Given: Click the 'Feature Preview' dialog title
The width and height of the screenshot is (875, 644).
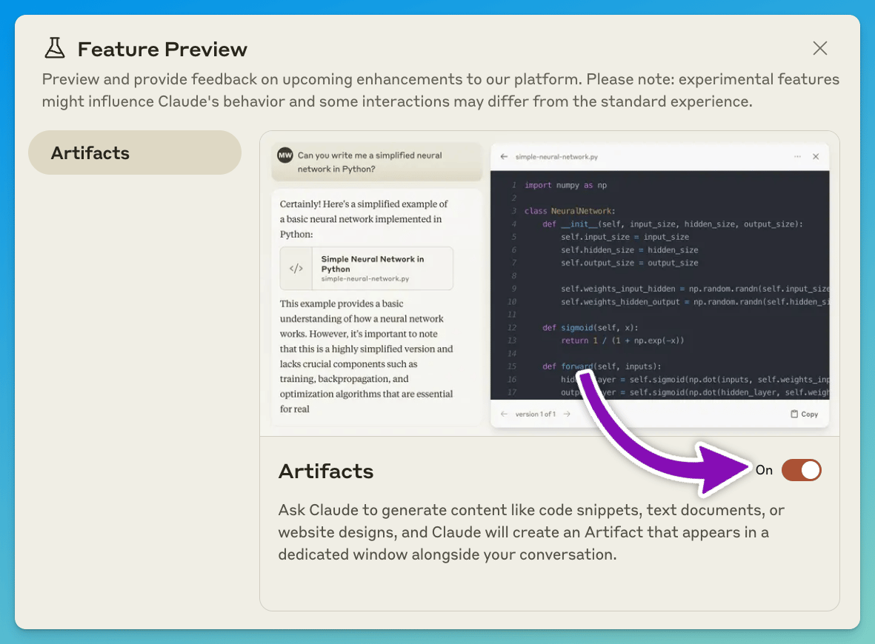Looking at the screenshot, I should coord(162,49).
